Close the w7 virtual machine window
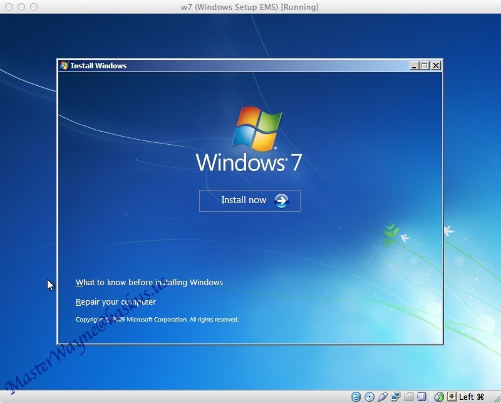This screenshot has height=403, width=501. (8, 7)
